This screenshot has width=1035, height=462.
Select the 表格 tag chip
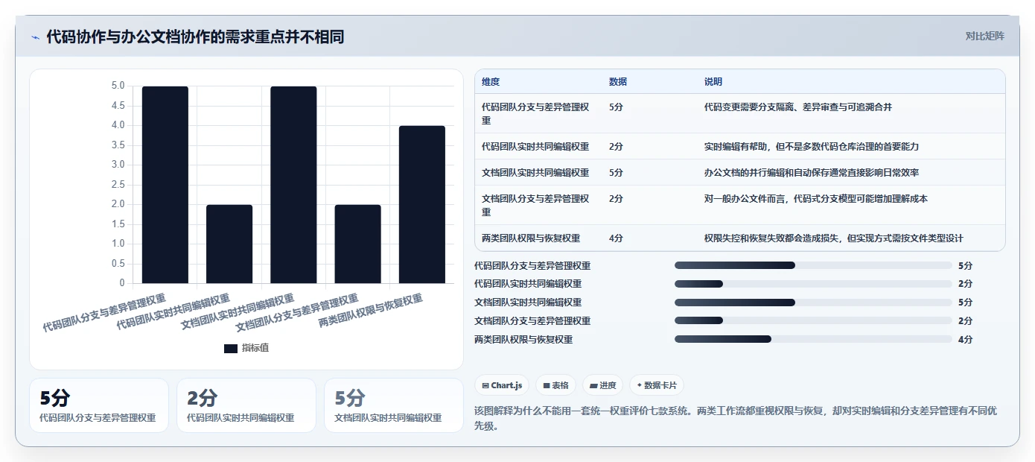(x=555, y=385)
